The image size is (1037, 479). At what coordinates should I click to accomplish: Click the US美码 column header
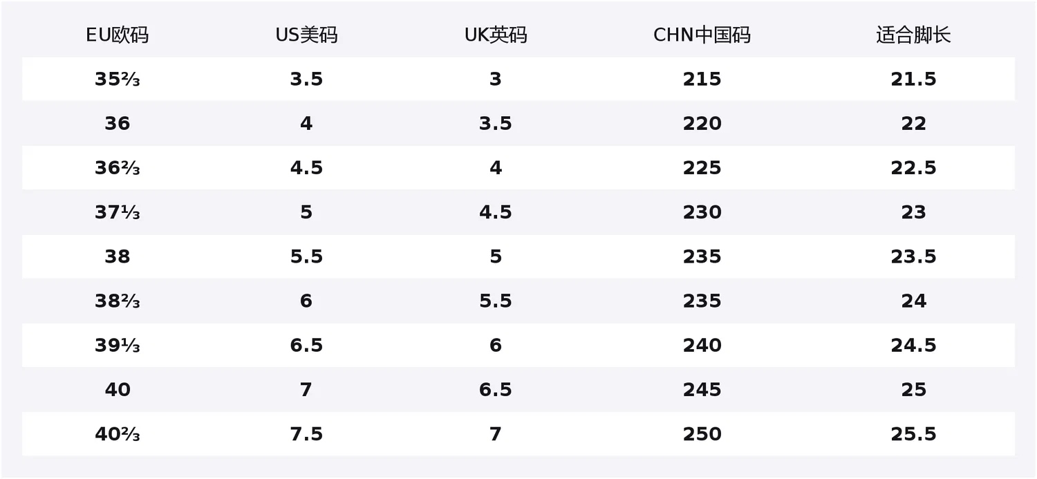(x=306, y=35)
